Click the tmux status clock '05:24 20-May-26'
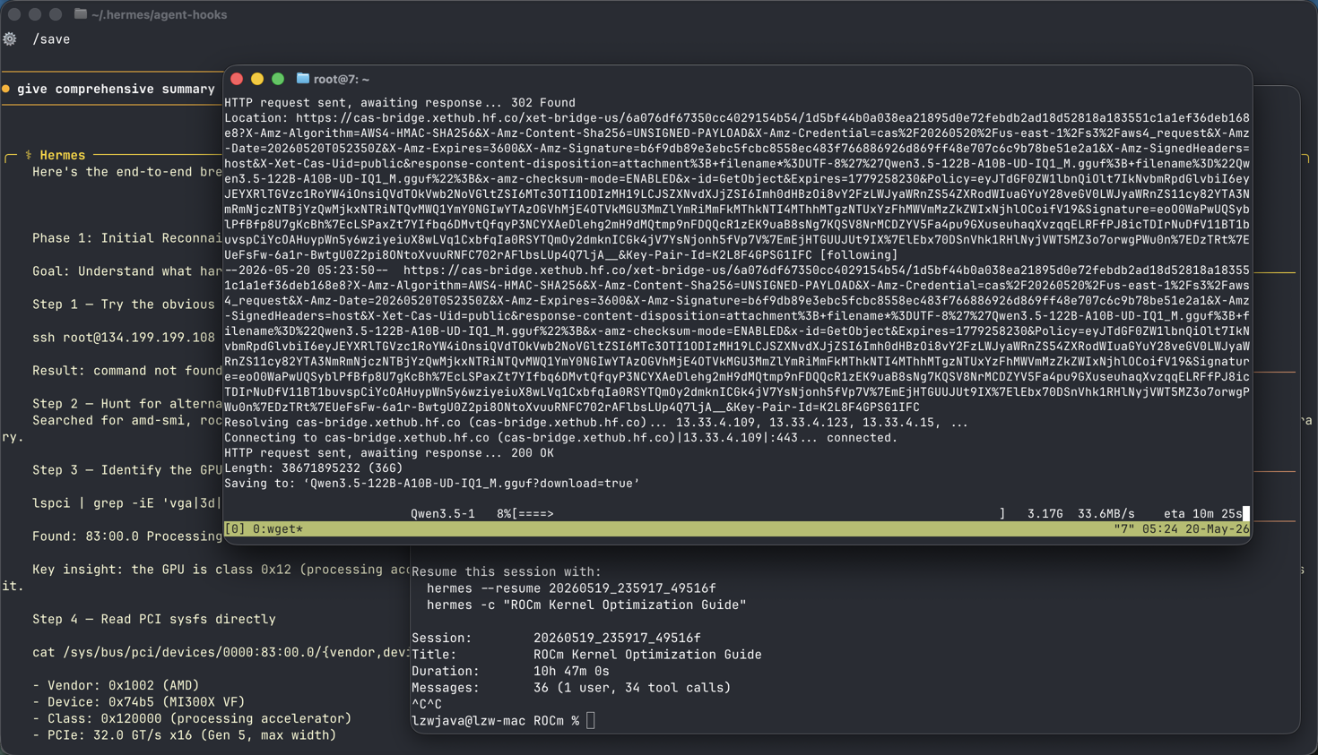 point(1196,529)
